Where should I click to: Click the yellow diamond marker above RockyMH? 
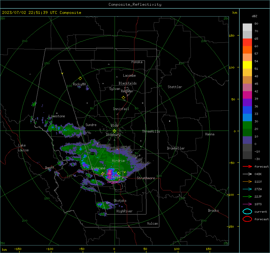[80, 79]
